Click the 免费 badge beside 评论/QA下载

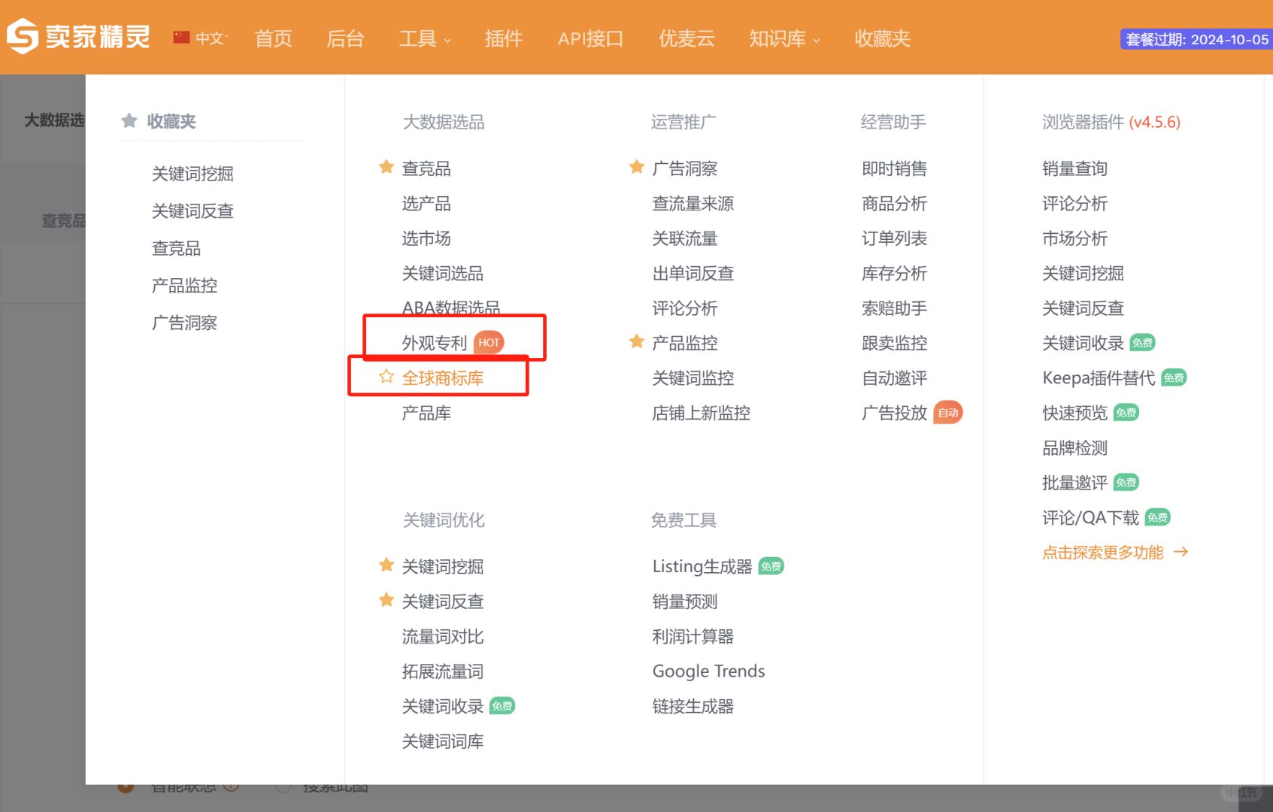click(x=1158, y=517)
